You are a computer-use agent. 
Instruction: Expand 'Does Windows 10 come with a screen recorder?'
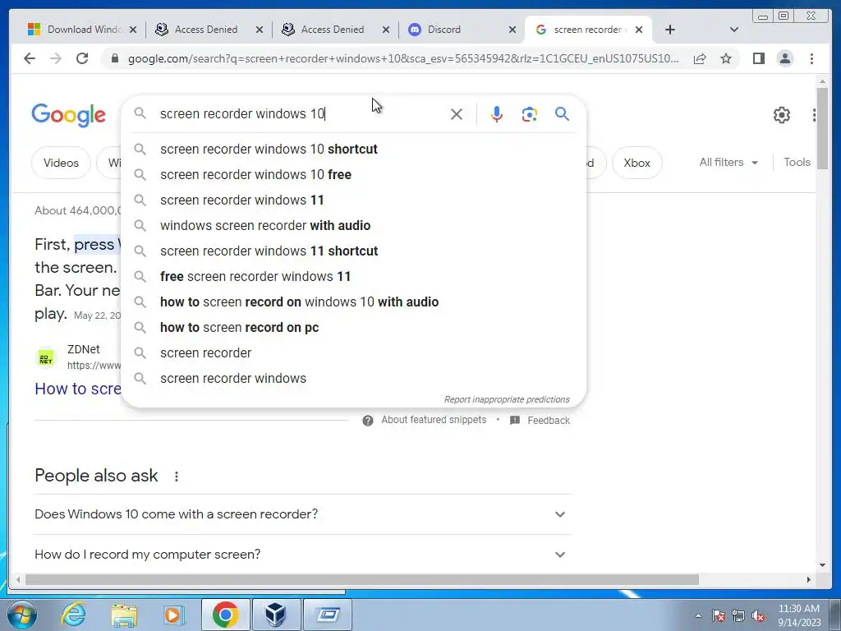[x=302, y=514]
